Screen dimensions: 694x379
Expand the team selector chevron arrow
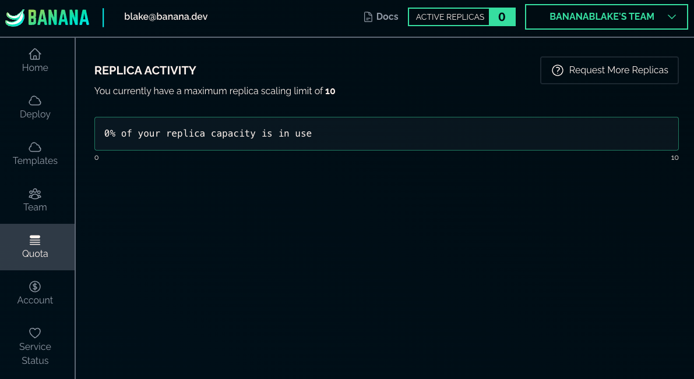point(672,17)
